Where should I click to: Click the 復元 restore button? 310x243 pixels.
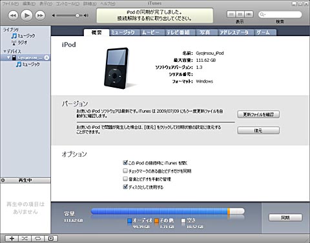pyautogui.click(x=258, y=130)
